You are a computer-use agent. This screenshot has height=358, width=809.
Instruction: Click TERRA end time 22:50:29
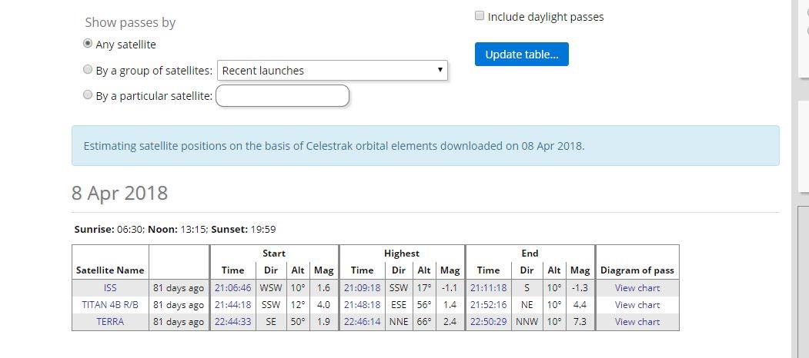tap(488, 322)
